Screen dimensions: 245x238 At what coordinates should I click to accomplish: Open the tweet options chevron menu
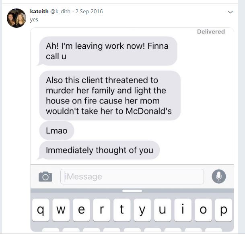tap(230, 12)
